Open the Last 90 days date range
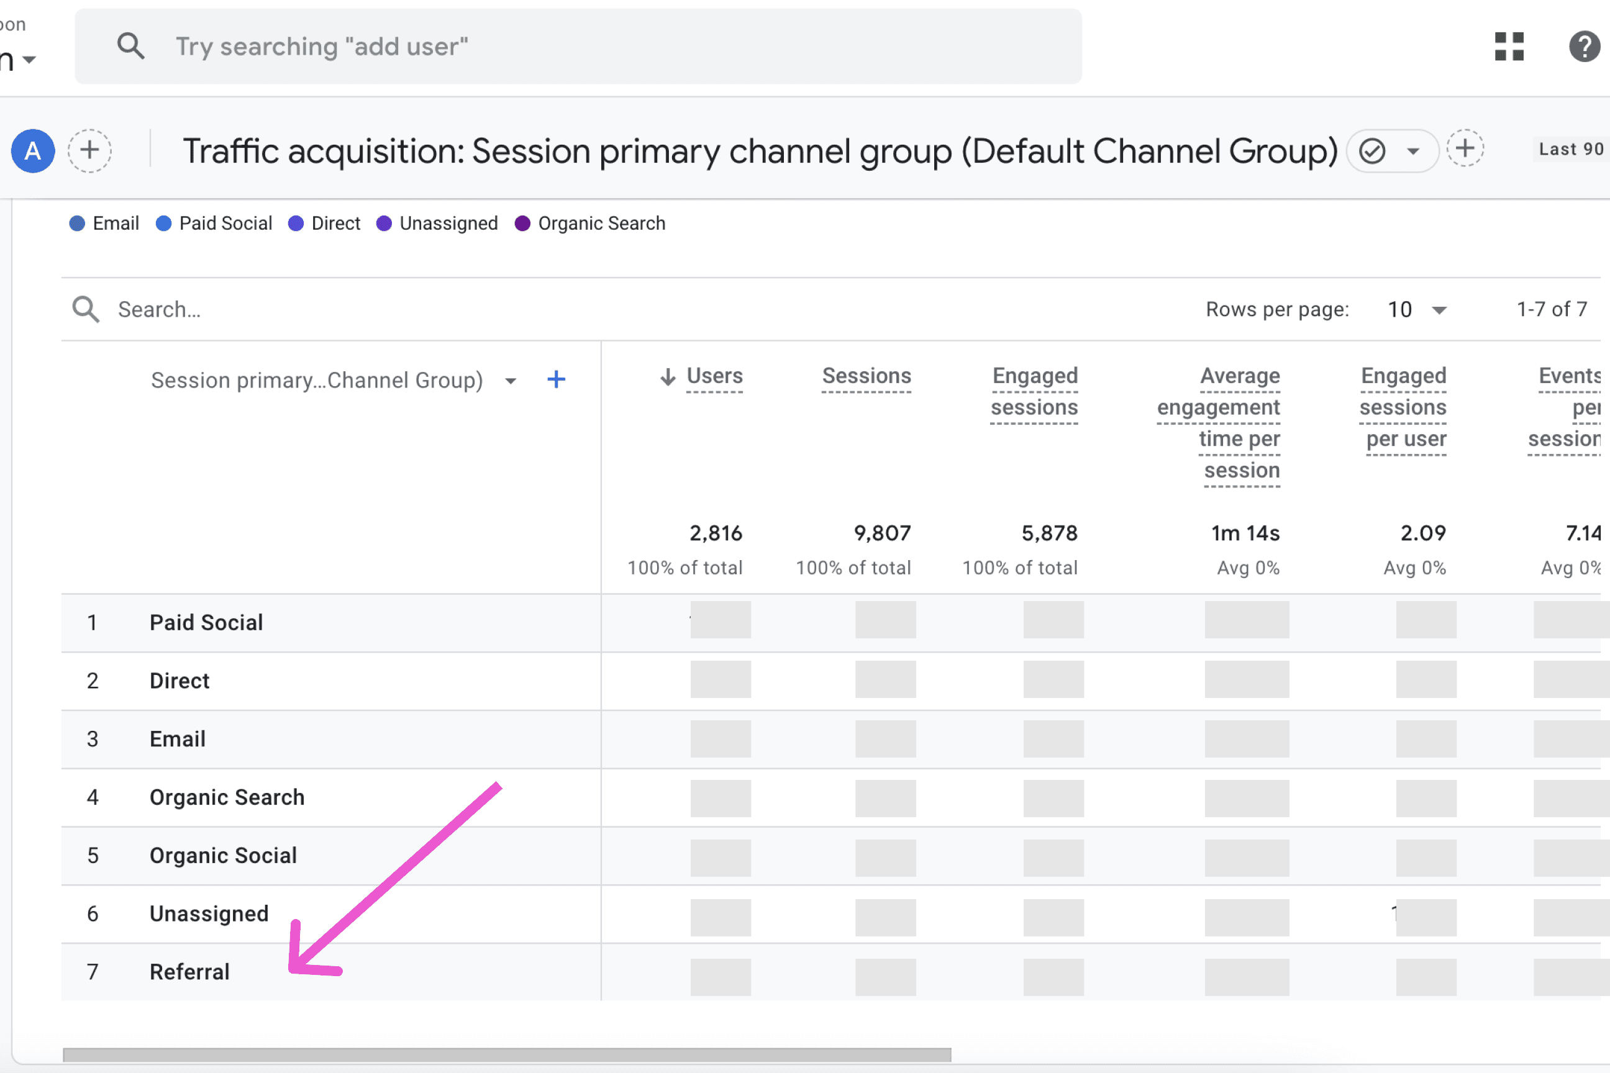The image size is (1610, 1073). click(1570, 149)
